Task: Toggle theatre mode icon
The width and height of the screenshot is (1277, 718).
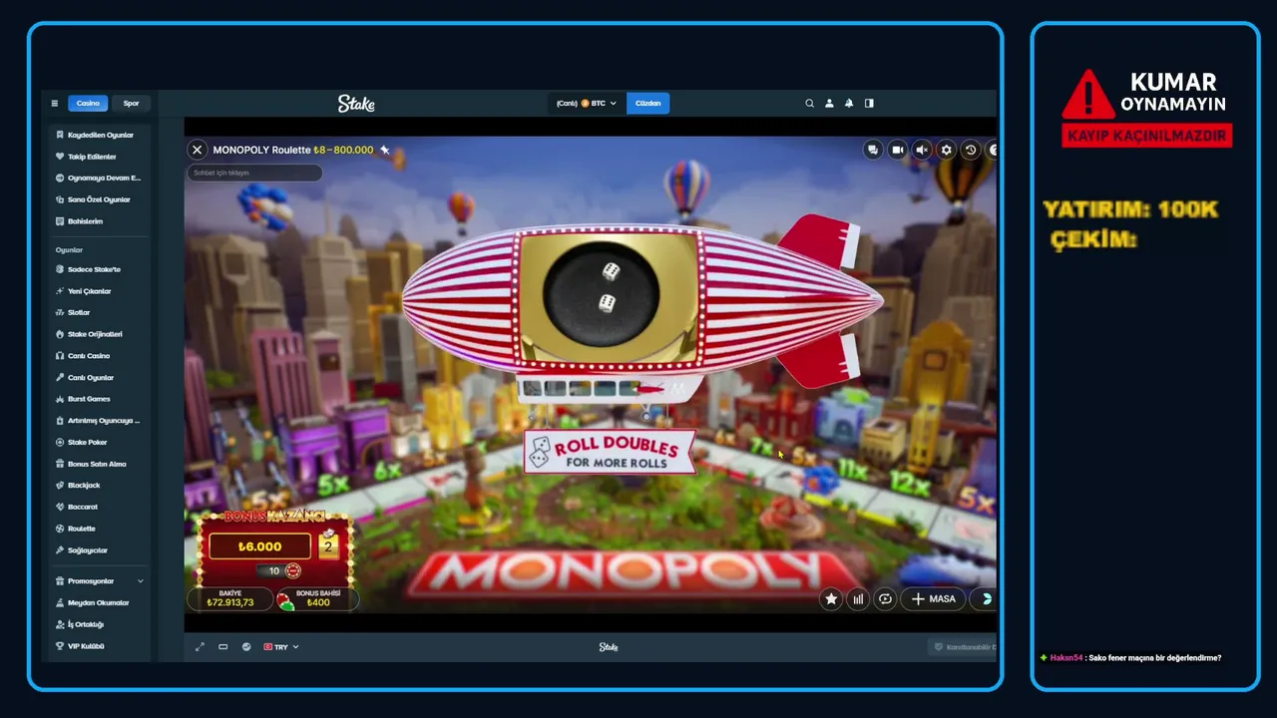Action: pos(223,647)
